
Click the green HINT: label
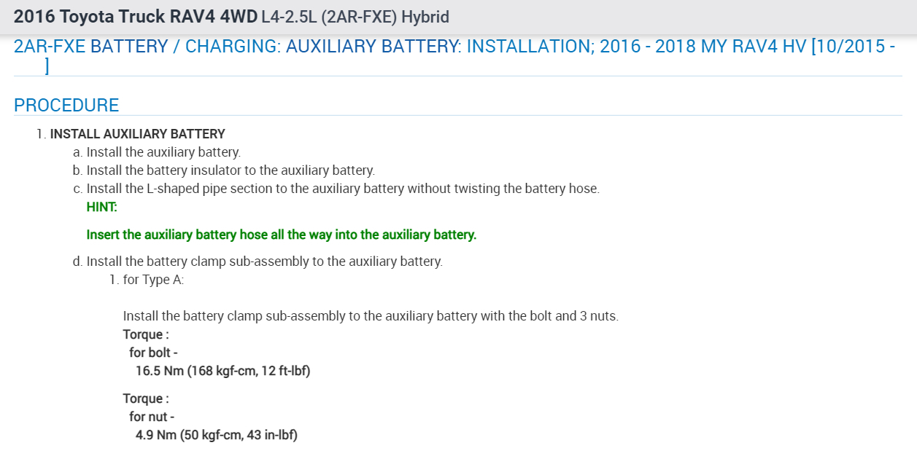[x=101, y=207]
